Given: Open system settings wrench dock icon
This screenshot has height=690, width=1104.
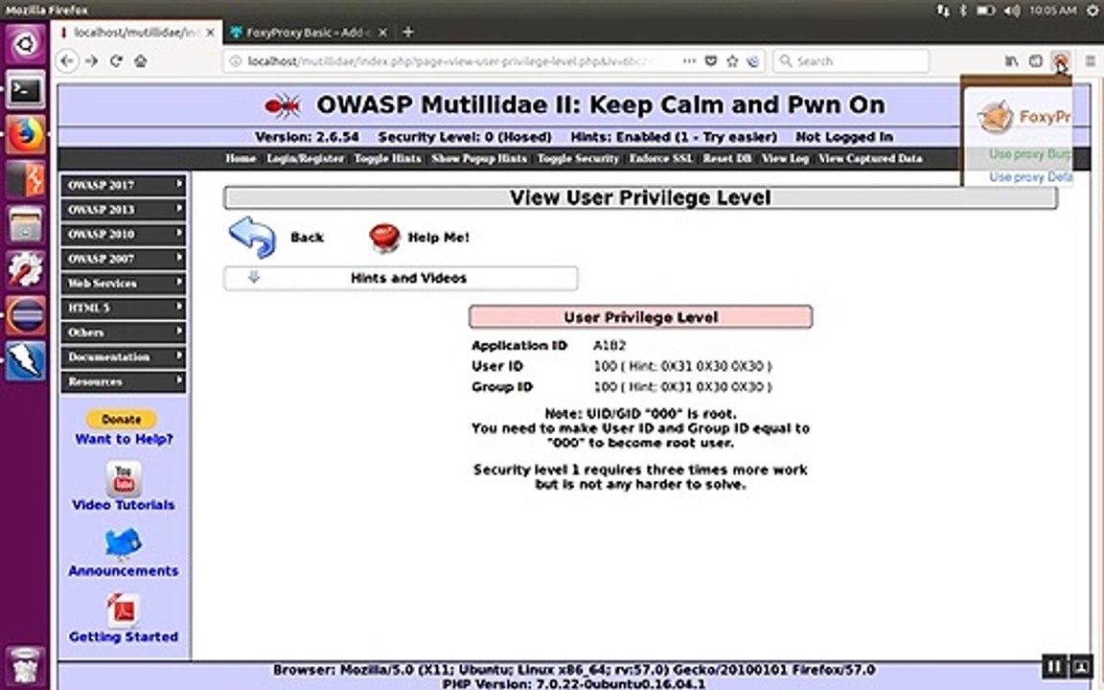Looking at the screenshot, I should (25, 269).
